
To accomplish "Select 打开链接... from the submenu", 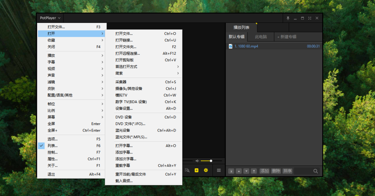I will 124,40.
